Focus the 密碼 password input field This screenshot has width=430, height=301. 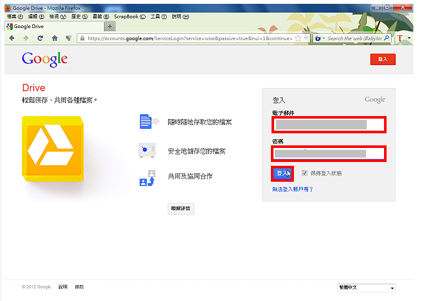point(329,154)
